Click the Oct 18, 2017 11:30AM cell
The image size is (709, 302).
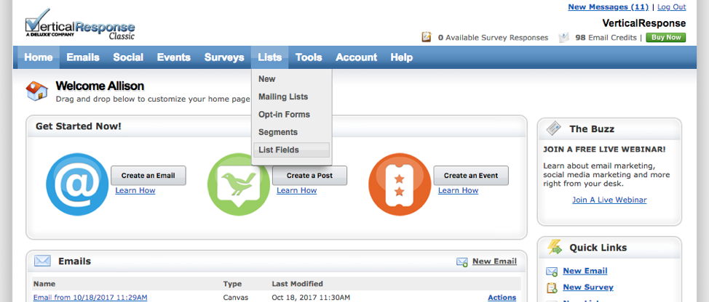tap(311, 298)
